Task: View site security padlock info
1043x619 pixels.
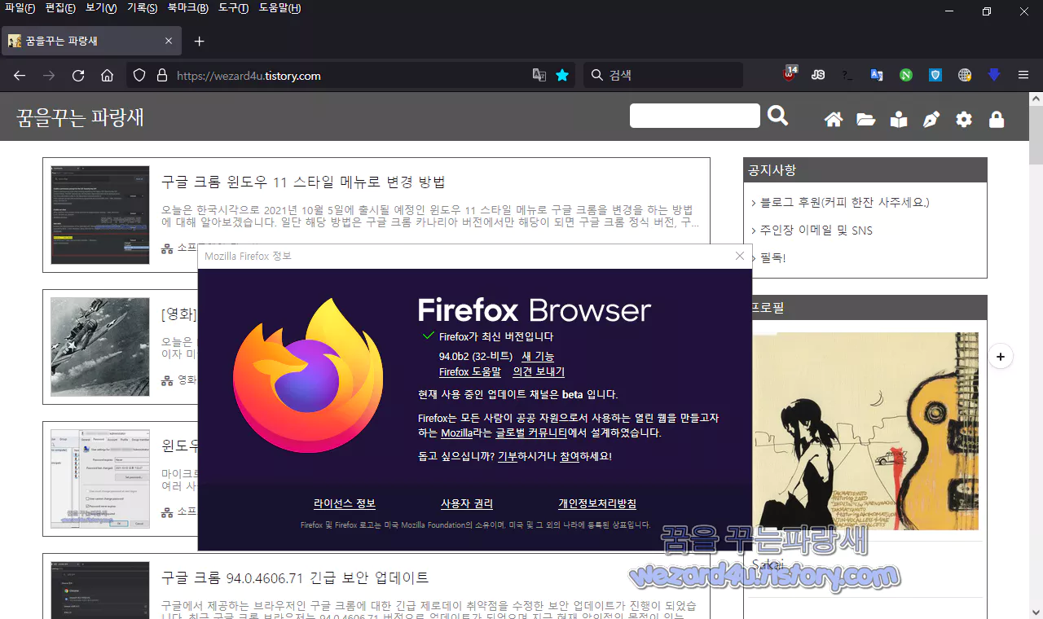Action: coord(161,76)
